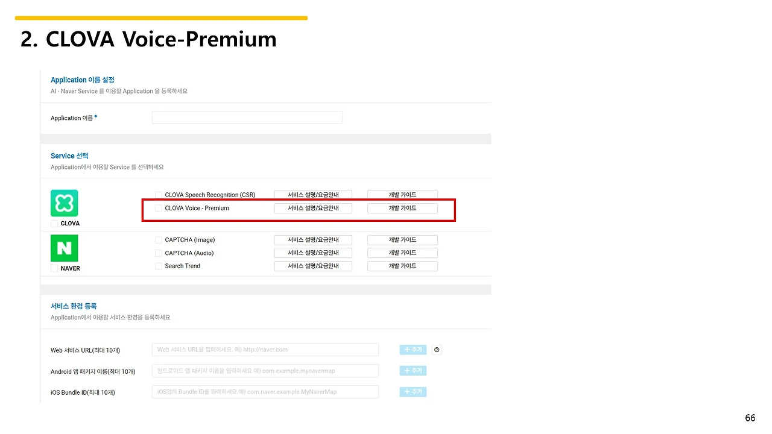The width and height of the screenshot is (772, 434).
Task: Check the CAPTCHA (Image) service
Action: [159, 240]
